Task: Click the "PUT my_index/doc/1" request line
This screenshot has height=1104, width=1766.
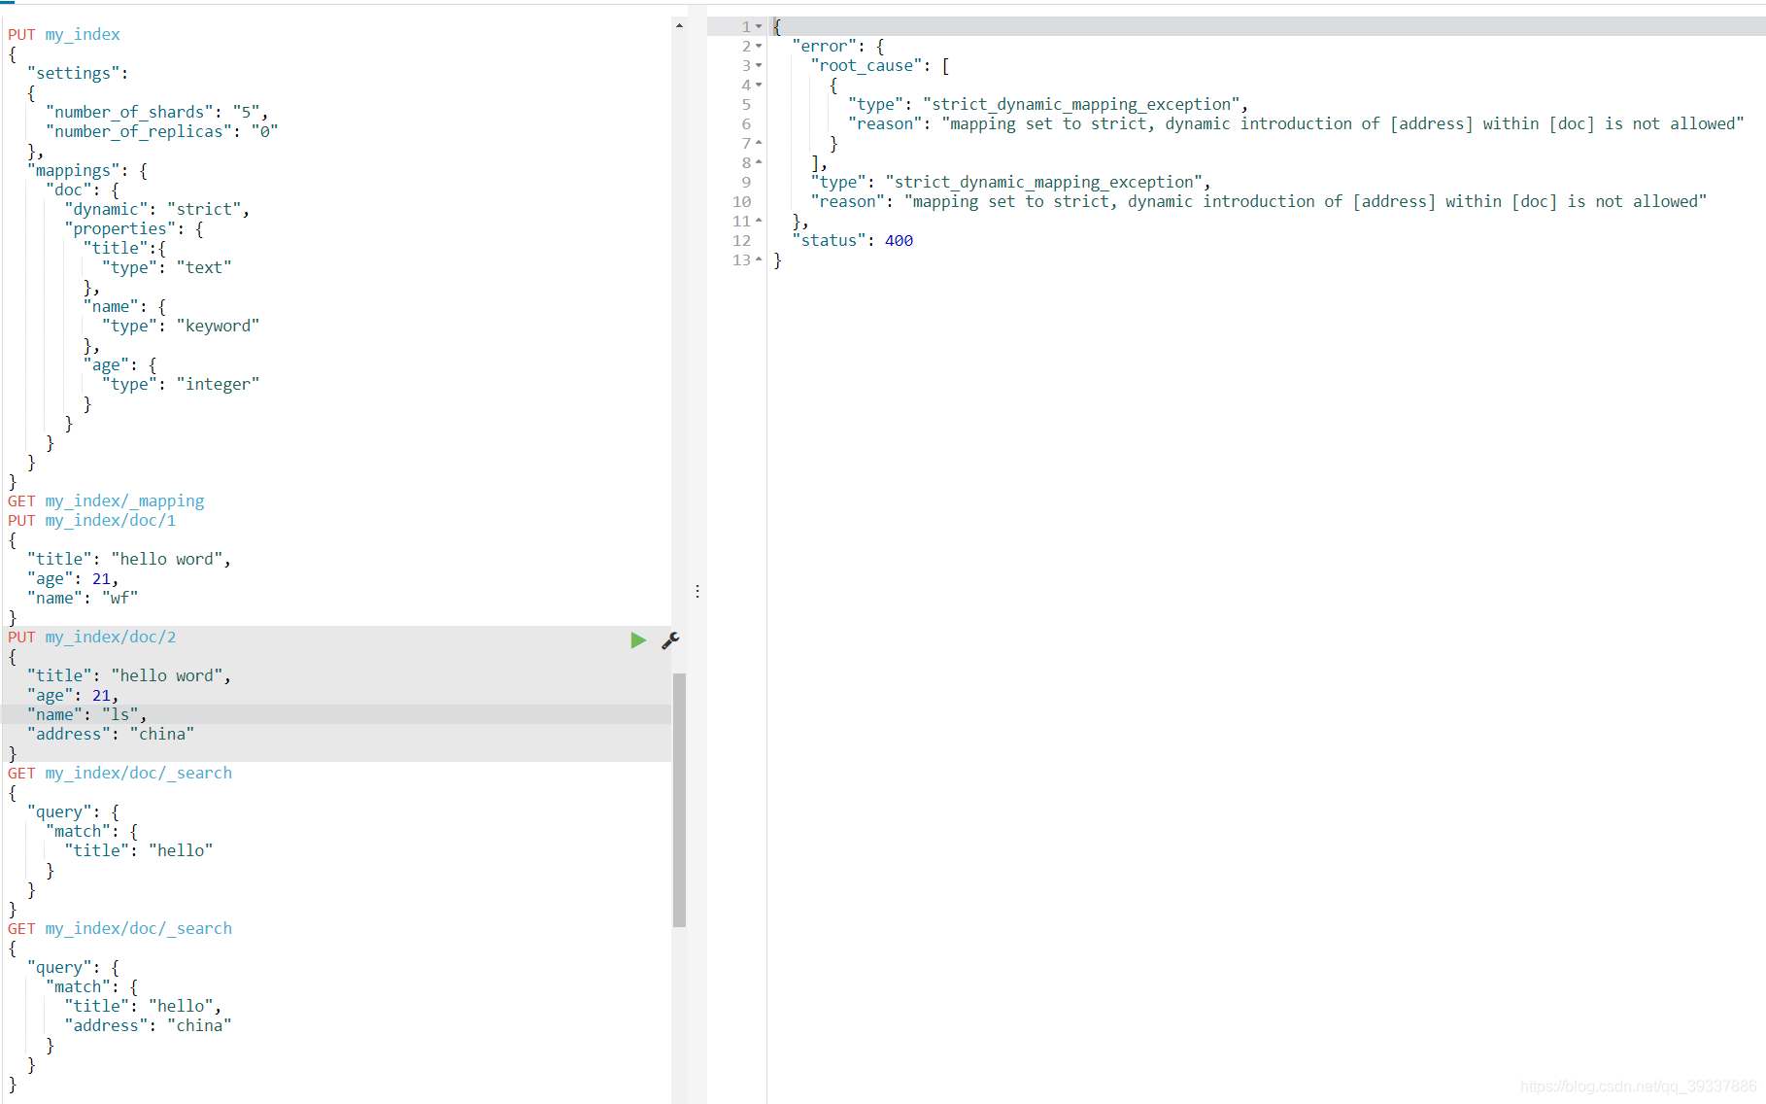Action: pyautogui.click(x=92, y=521)
